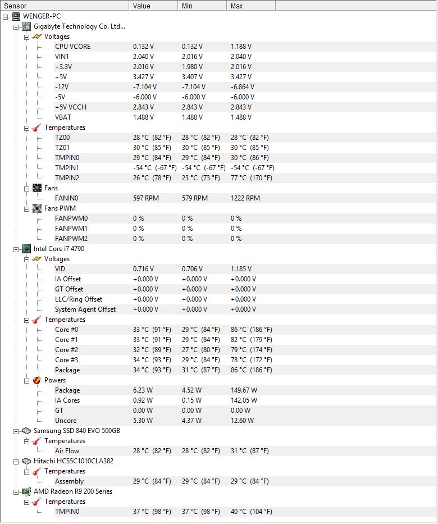
Task: Select the Hitachi hard drive icon
Action: pyautogui.click(x=26, y=461)
